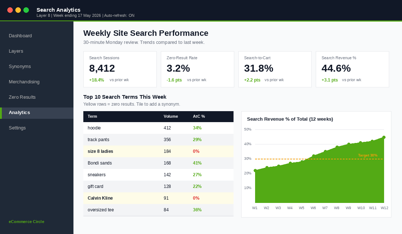This screenshot has width=402, height=234.
Task: Click the Term column header
Action: point(92,117)
